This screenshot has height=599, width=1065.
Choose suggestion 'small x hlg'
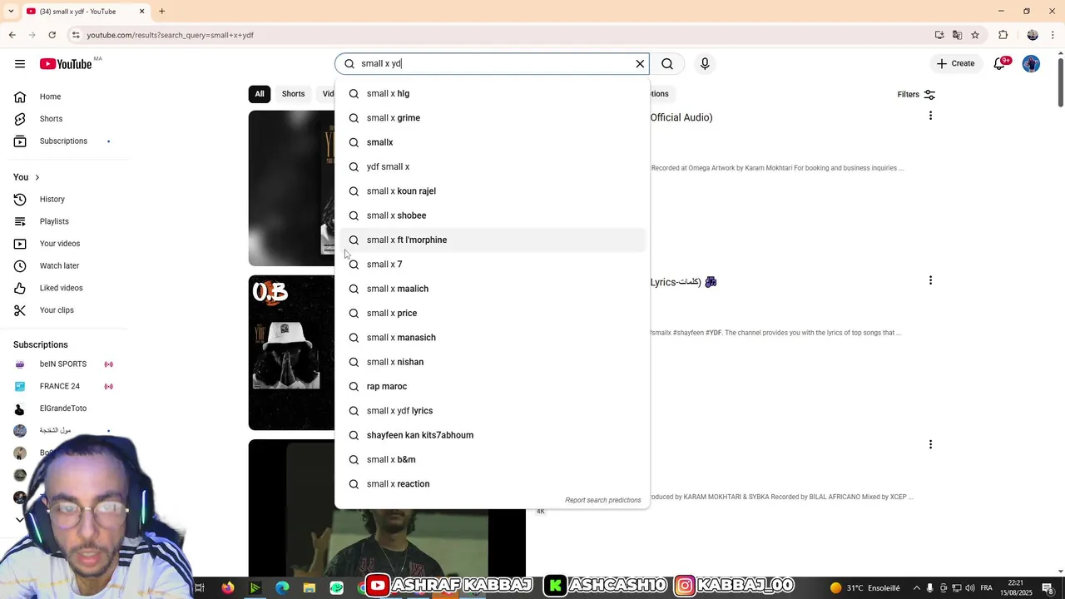(493, 94)
